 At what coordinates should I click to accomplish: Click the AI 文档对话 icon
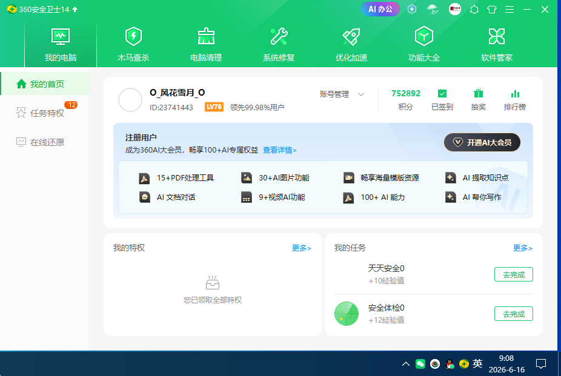145,197
